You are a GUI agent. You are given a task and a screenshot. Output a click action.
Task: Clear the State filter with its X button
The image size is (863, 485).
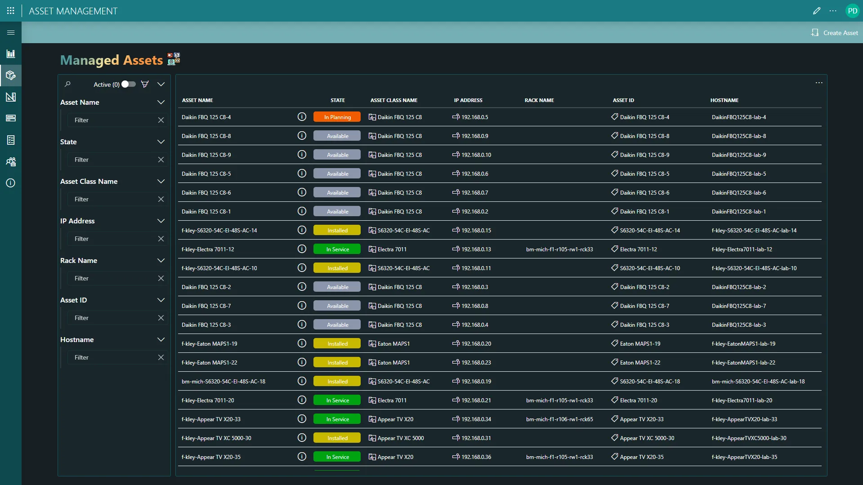161,159
